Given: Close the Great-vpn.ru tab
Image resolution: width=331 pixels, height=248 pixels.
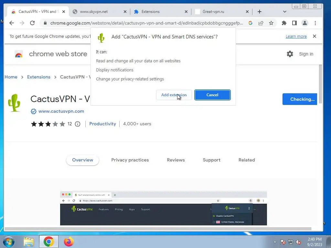Looking at the screenshot, I should (x=247, y=12).
